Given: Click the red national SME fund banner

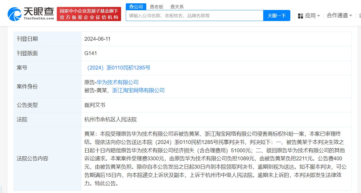Looking at the screenshot, I should [89, 14].
